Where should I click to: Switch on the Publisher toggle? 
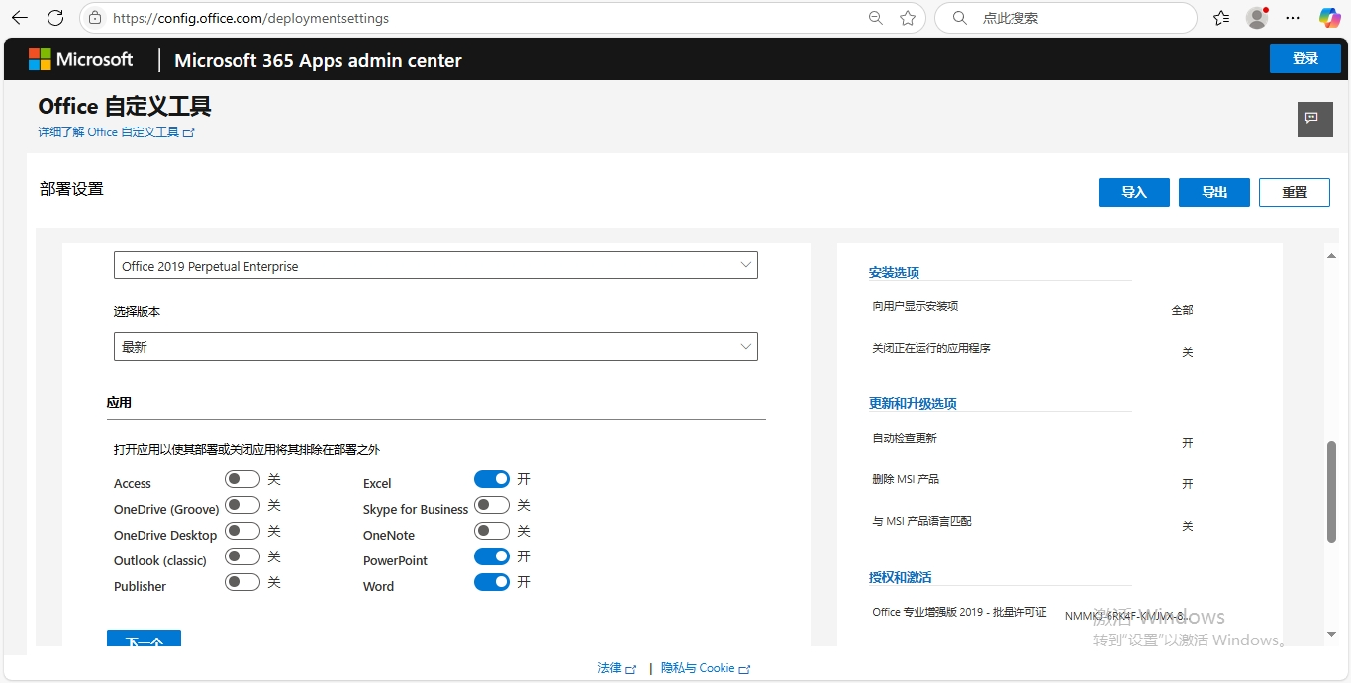tap(241, 582)
